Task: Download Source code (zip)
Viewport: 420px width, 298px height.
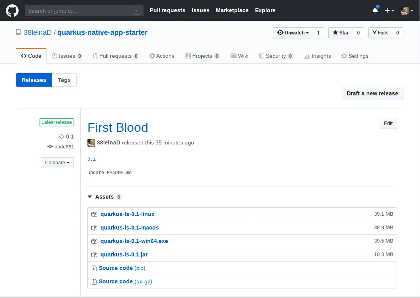Action: pos(122,268)
